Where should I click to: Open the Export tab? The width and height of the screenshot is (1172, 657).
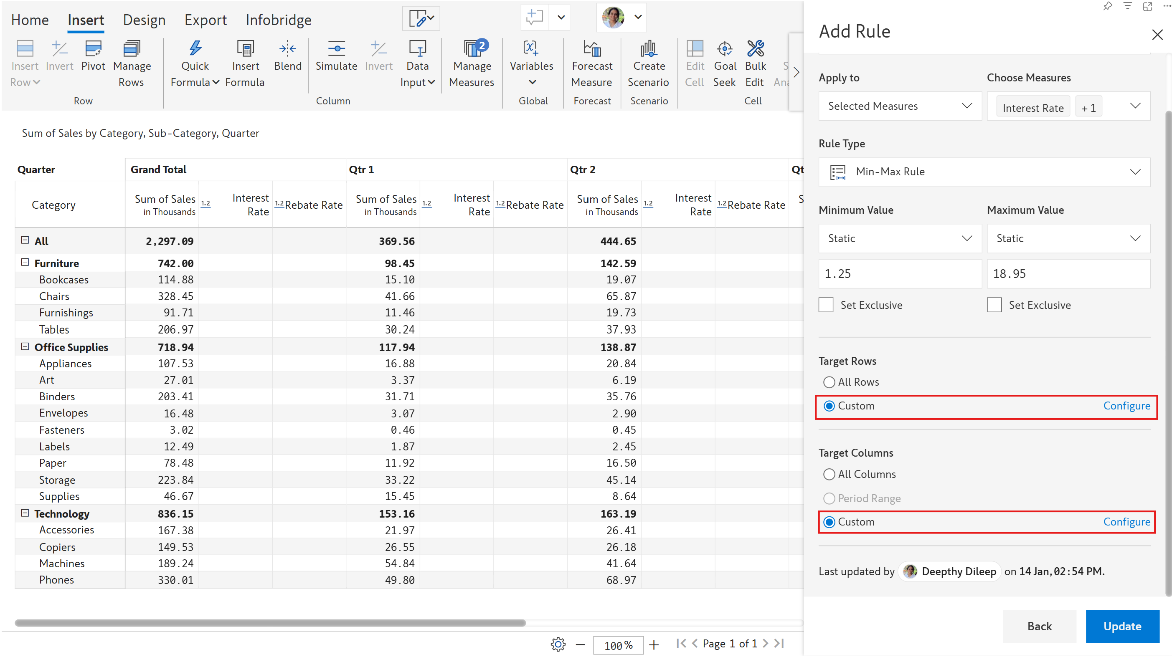(205, 20)
